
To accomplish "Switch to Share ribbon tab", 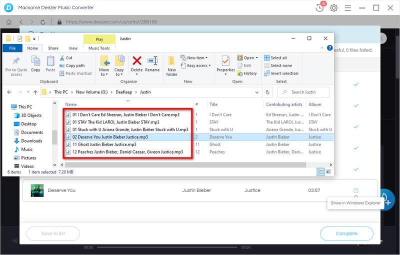I will click(x=53, y=48).
